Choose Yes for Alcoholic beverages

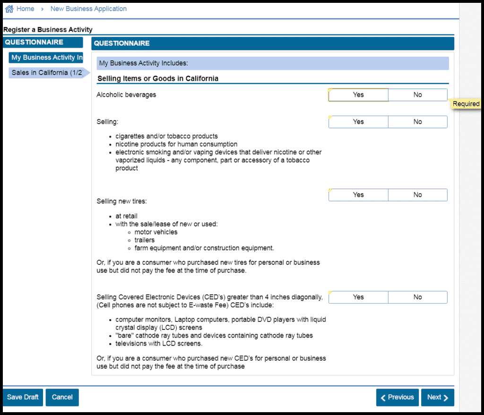click(x=358, y=95)
